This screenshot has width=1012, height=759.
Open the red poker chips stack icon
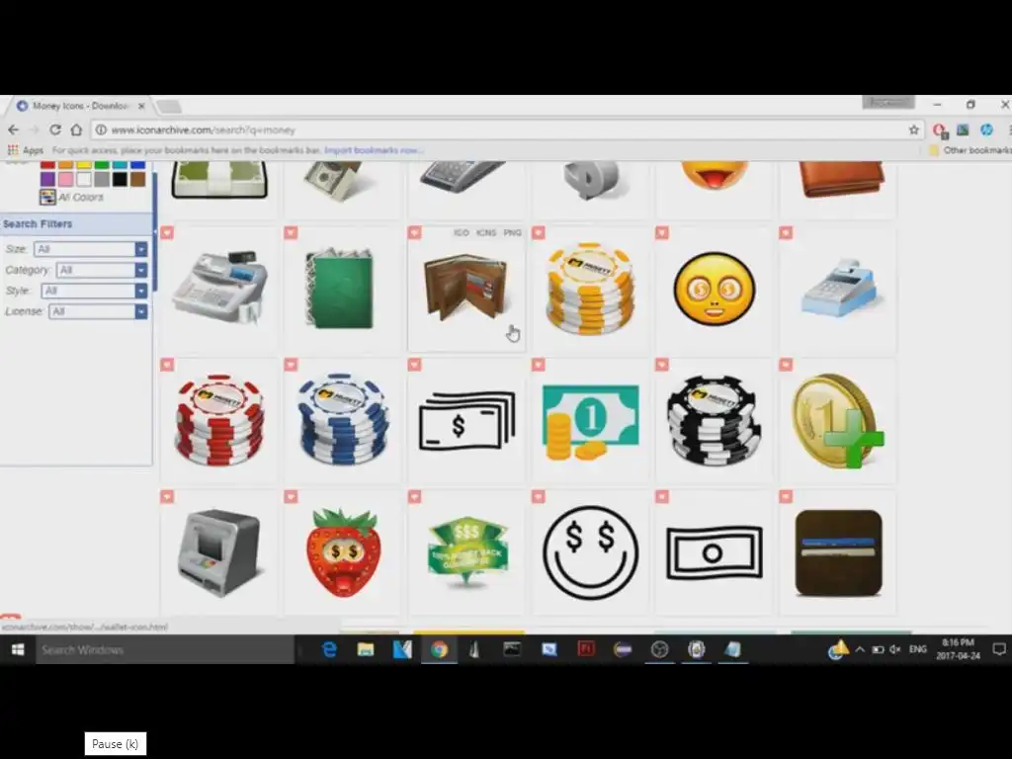point(220,419)
